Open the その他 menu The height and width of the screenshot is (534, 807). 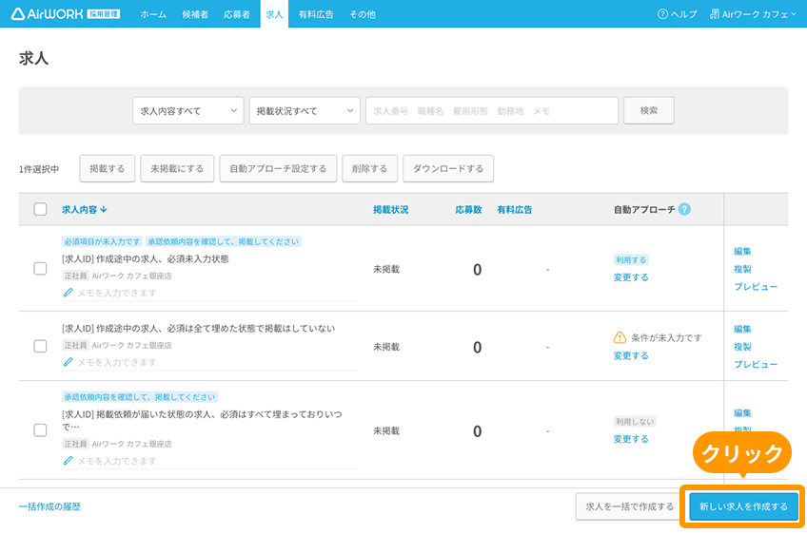[363, 14]
